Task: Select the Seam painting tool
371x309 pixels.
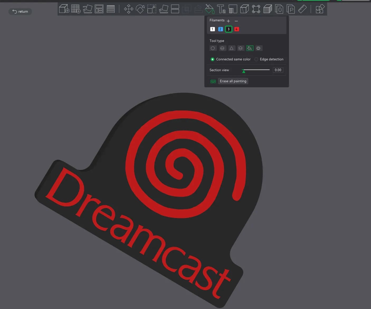Action: point(233,9)
